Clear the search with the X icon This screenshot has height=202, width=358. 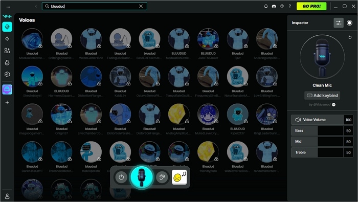(x=141, y=6)
